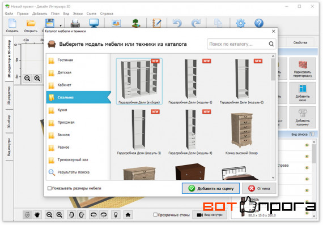Toggle the Прозрачные стены checkbox
The image size is (323, 225).
[x=155, y=215]
